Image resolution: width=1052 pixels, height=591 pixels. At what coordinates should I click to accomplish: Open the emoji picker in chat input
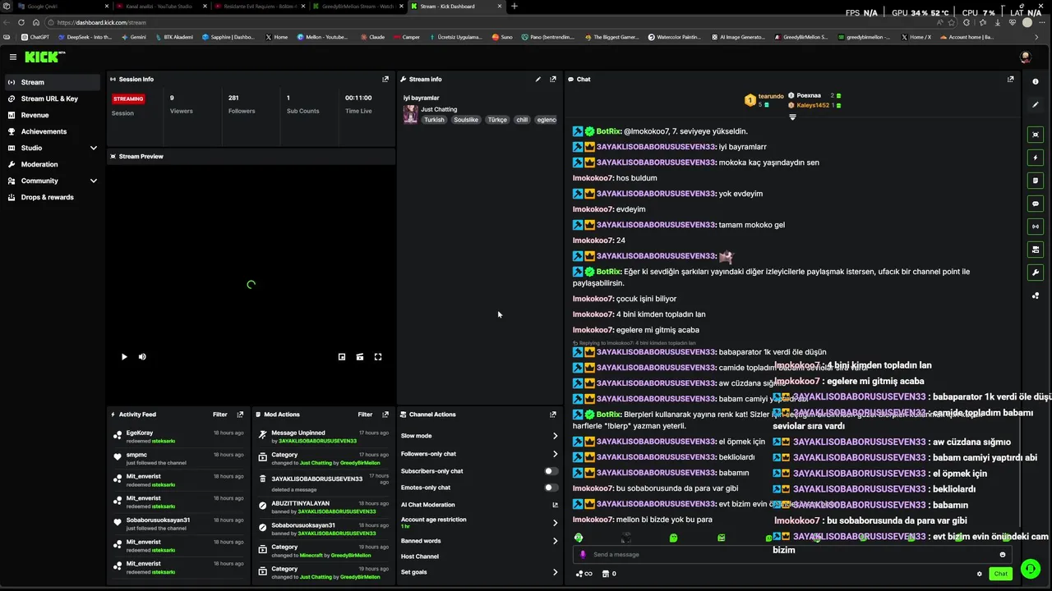pyautogui.click(x=1003, y=555)
